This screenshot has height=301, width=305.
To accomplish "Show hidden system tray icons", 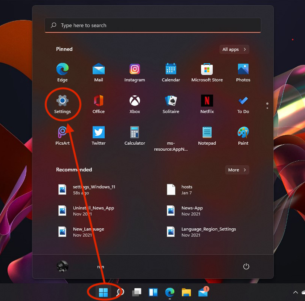I will coord(296,292).
